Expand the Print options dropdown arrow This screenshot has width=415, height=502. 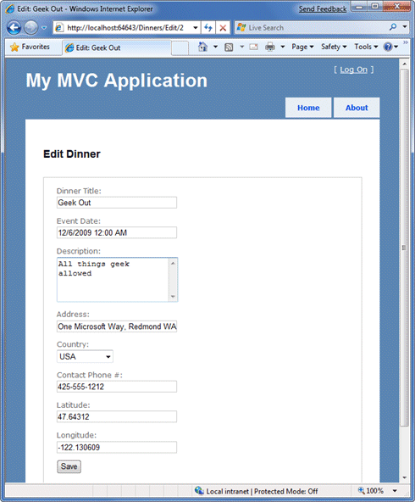(x=283, y=47)
